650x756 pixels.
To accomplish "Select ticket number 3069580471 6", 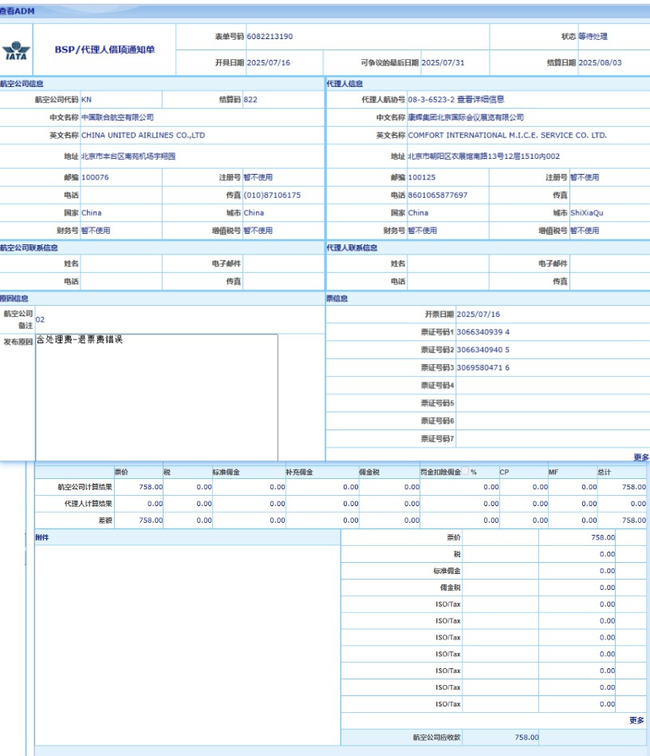I will pos(483,367).
